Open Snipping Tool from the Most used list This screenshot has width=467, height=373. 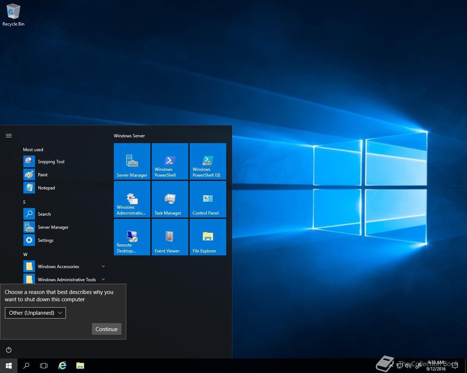[65, 162]
